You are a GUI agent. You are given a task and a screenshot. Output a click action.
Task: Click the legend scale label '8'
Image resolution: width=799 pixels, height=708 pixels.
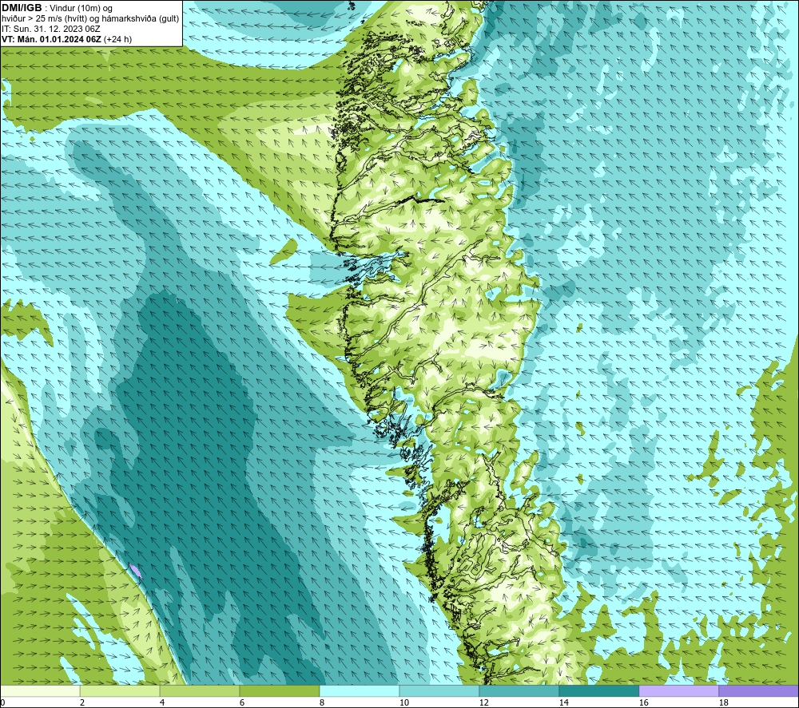[321, 702]
